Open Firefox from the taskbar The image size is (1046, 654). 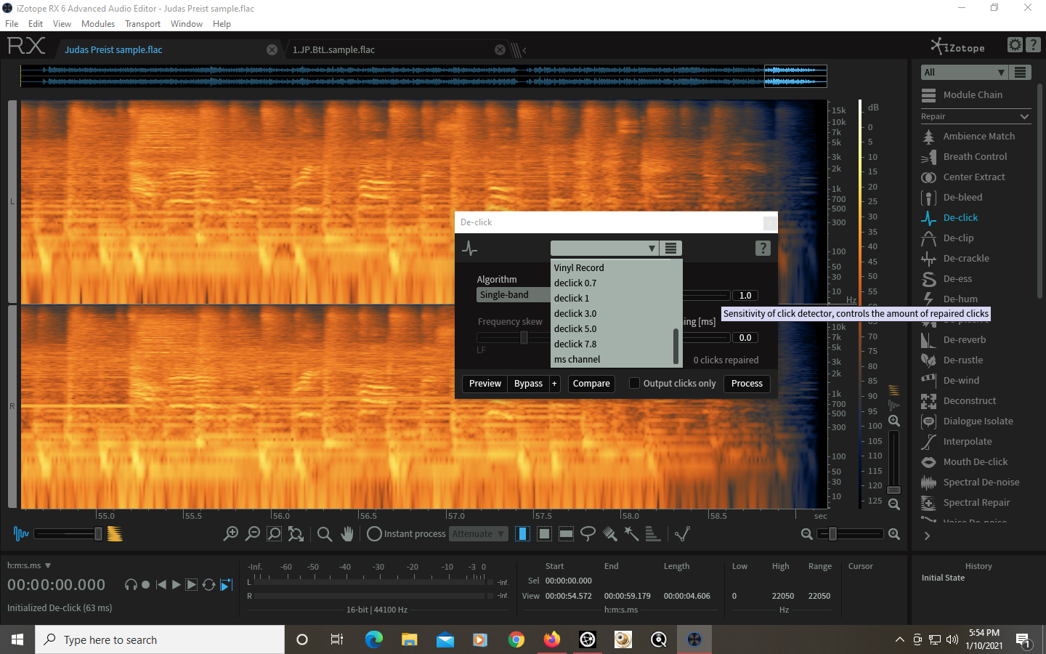pos(552,639)
